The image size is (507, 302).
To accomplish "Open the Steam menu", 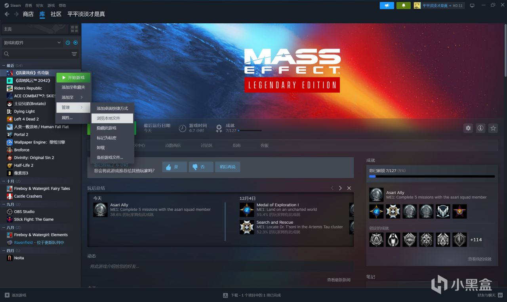I will [15, 6].
